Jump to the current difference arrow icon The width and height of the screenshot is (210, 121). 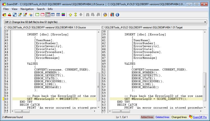click(76, 15)
